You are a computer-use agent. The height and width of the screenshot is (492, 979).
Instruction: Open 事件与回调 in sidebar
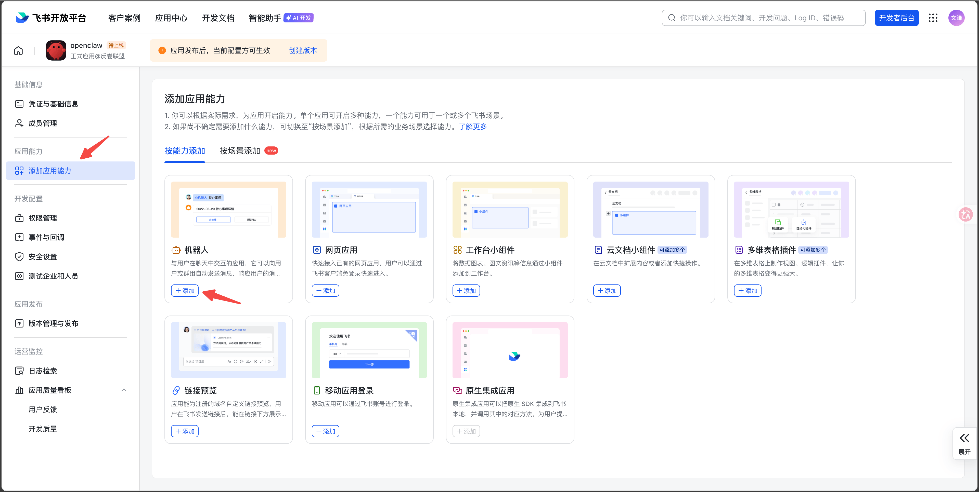coord(70,237)
